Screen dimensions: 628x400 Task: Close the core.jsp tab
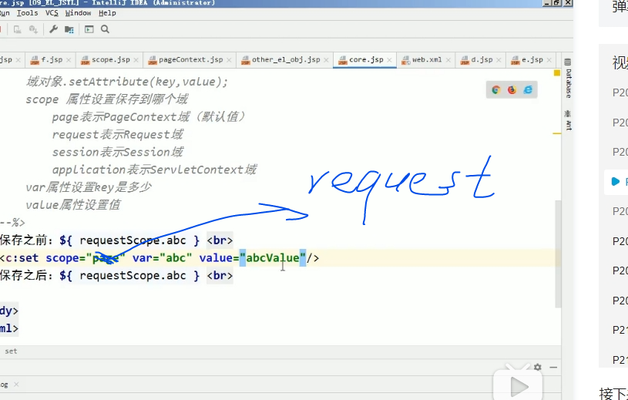pos(389,60)
